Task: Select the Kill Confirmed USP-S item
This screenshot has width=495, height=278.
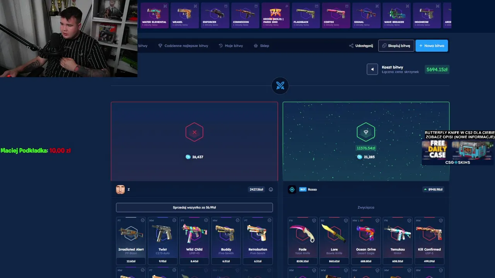Action: click(429, 241)
